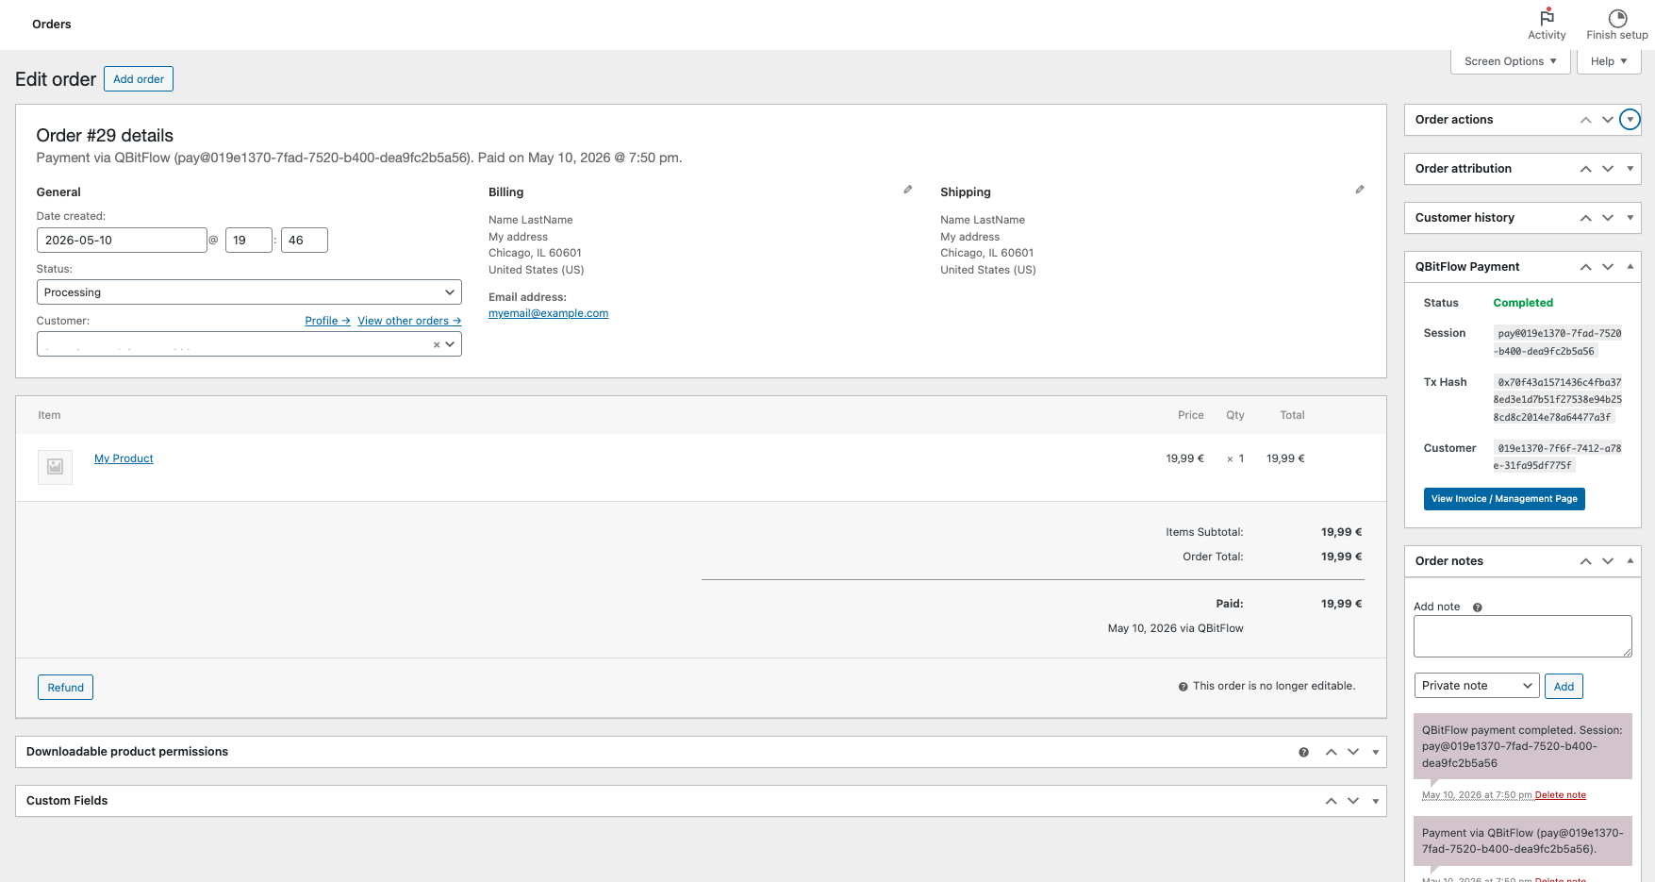The image size is (1655, 882).
Task: Click May 10, 2026 via QBitFlow text
Action: [1175, 628]
